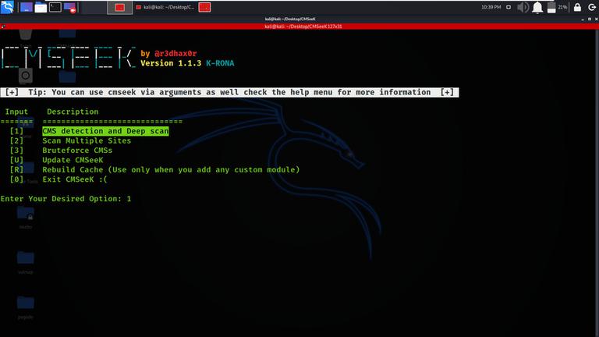This screenshot has width=599, height=337.
Task: Click the screen recorder panel icon
Action: [x=70, y=8]
